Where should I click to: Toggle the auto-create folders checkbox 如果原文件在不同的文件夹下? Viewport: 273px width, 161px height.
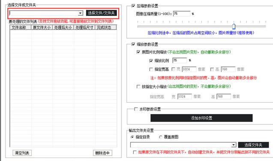click(135, 152)
